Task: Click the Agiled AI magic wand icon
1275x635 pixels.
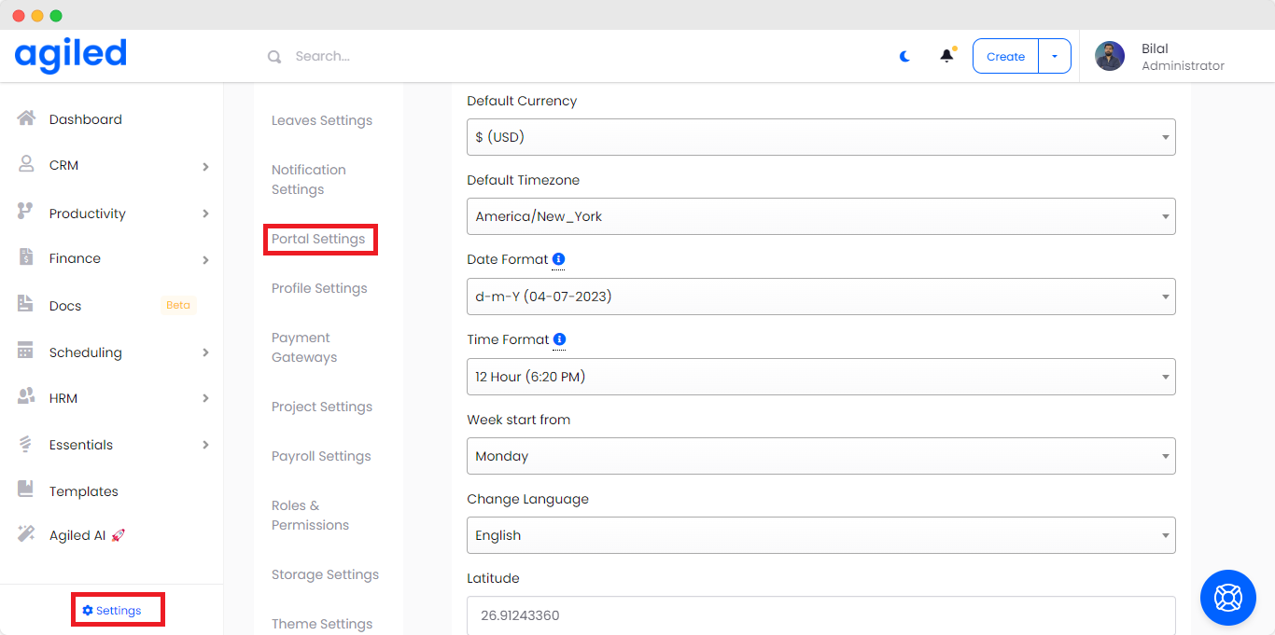Action: click(26, 534)
